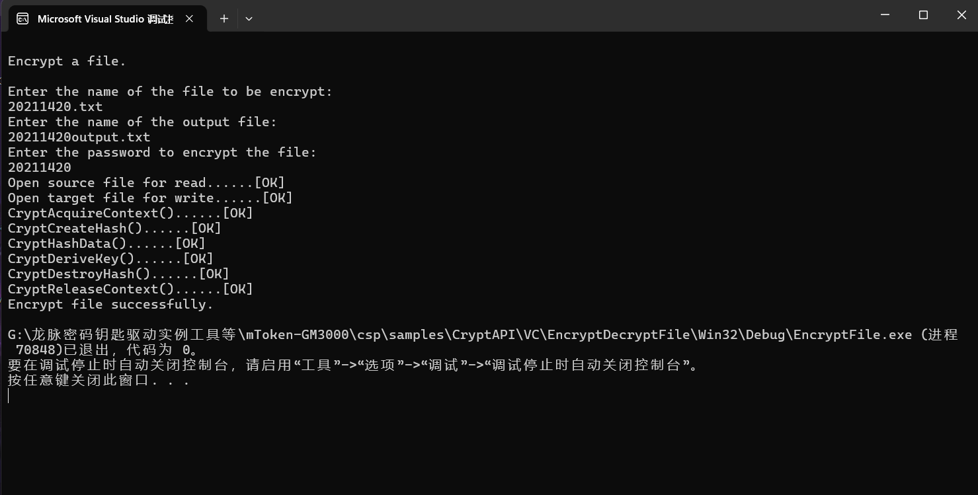Click the terminal icon on the tab

[x=22, y=19]
